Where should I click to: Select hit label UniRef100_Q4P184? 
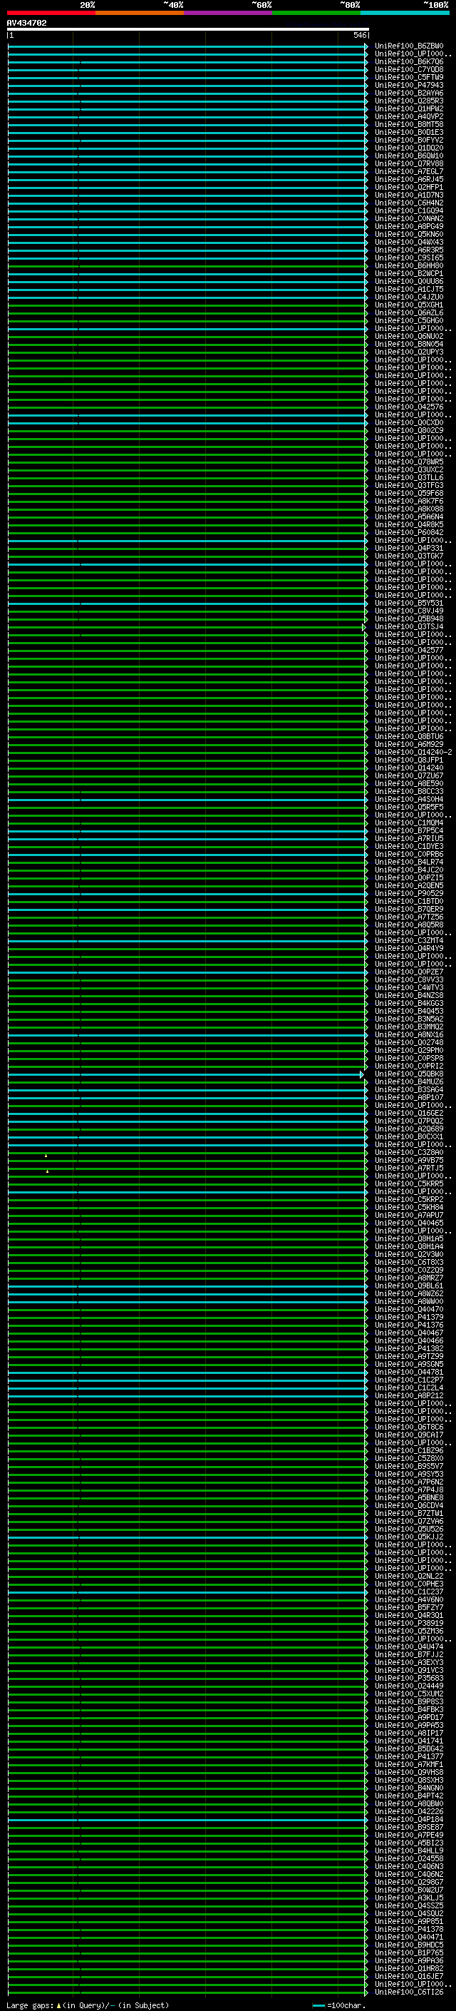coord(409,1819)
